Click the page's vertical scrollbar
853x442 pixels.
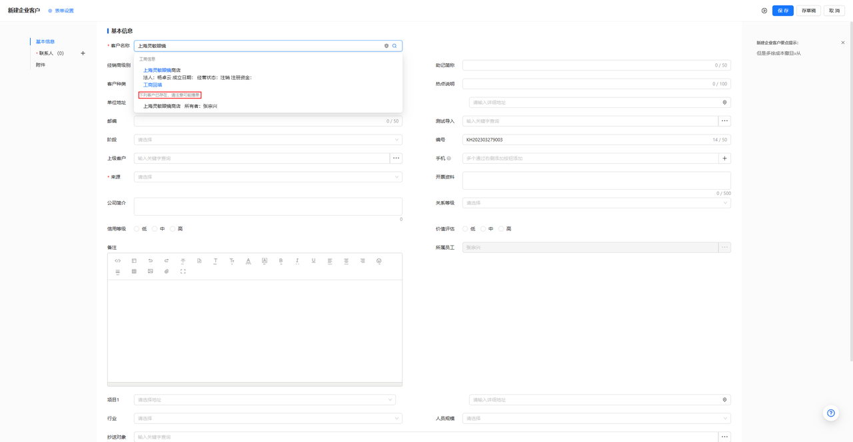[851, 193]
